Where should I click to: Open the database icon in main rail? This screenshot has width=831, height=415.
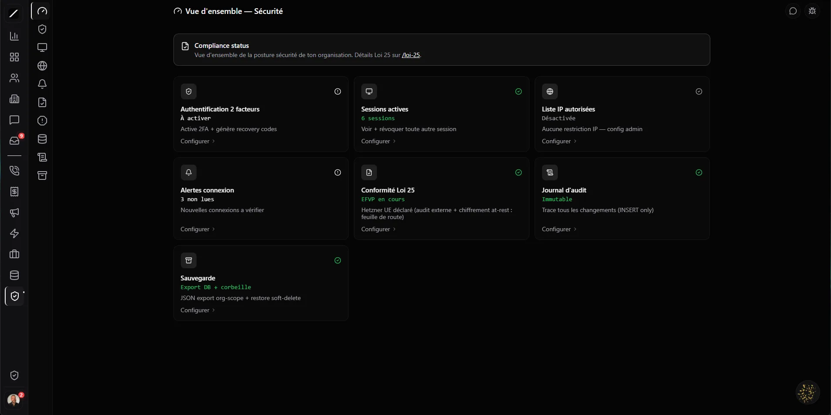(14, 275)
